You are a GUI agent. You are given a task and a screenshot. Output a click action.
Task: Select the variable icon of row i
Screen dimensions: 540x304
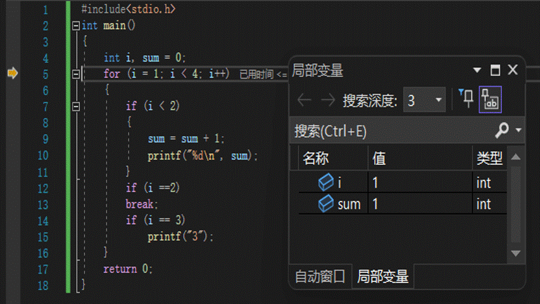coord(326,182)
